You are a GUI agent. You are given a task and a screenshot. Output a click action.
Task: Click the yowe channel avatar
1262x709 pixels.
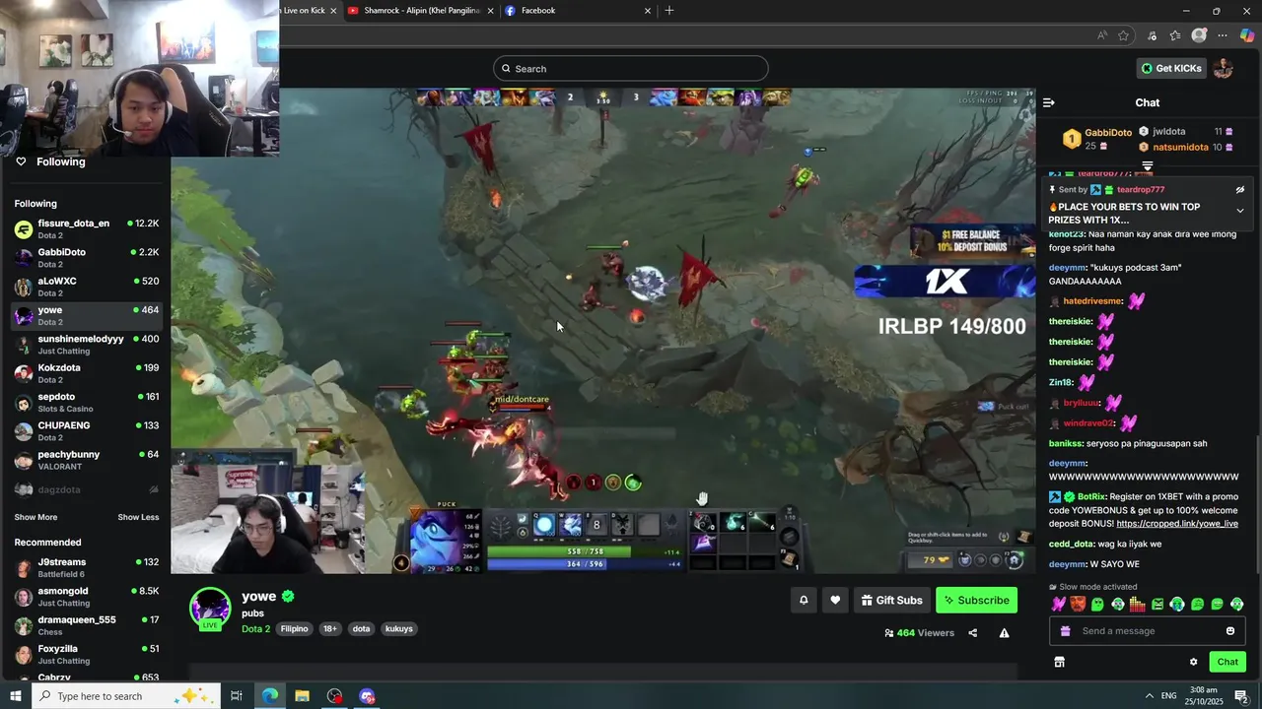pos(210,608)
